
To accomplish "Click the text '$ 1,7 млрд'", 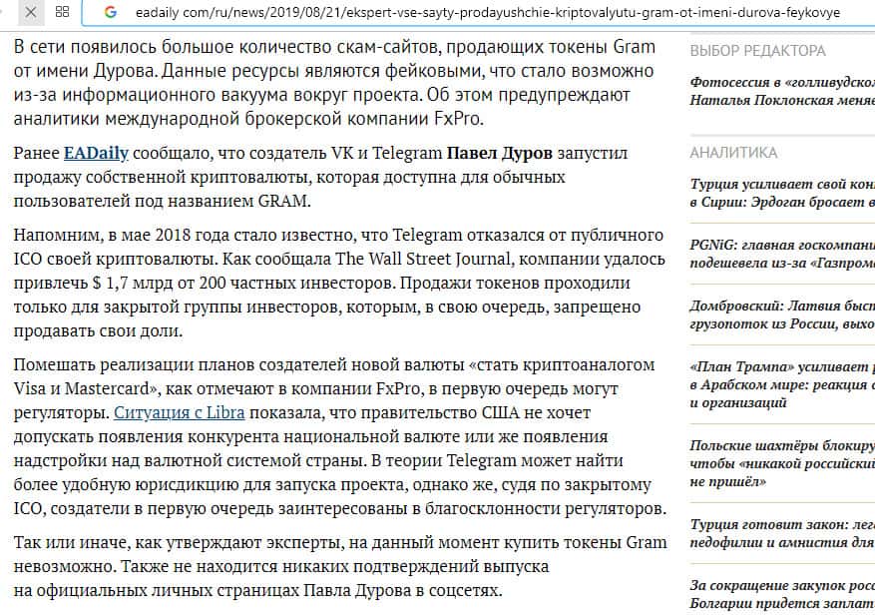I will tap(133, 284).
